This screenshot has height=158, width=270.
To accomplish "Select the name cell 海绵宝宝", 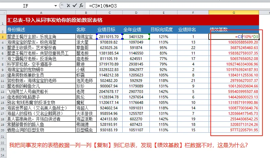I will pyautogui.click(x=86, y=37).
